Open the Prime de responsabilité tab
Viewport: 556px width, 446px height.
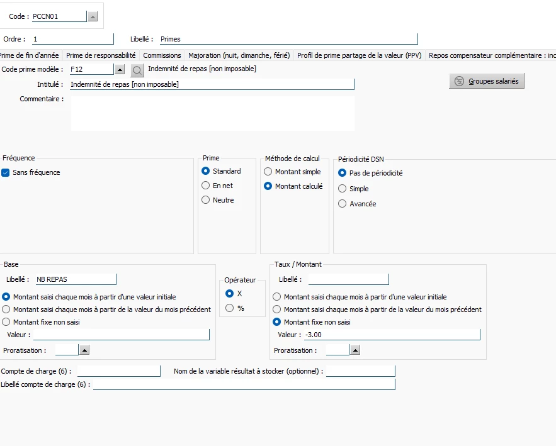click(101, 55)
